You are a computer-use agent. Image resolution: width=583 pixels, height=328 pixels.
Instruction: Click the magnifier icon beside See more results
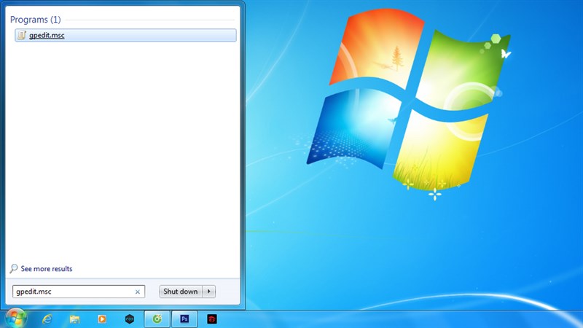14,268
